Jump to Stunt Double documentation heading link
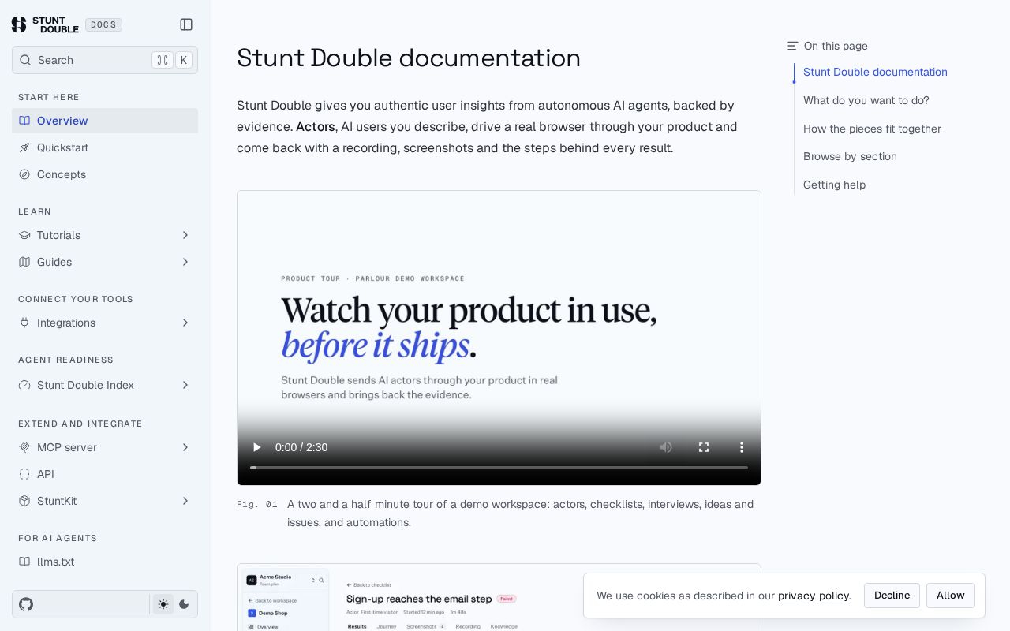The height and width of the screenshot is (631, 1010). tap(875, 72)
